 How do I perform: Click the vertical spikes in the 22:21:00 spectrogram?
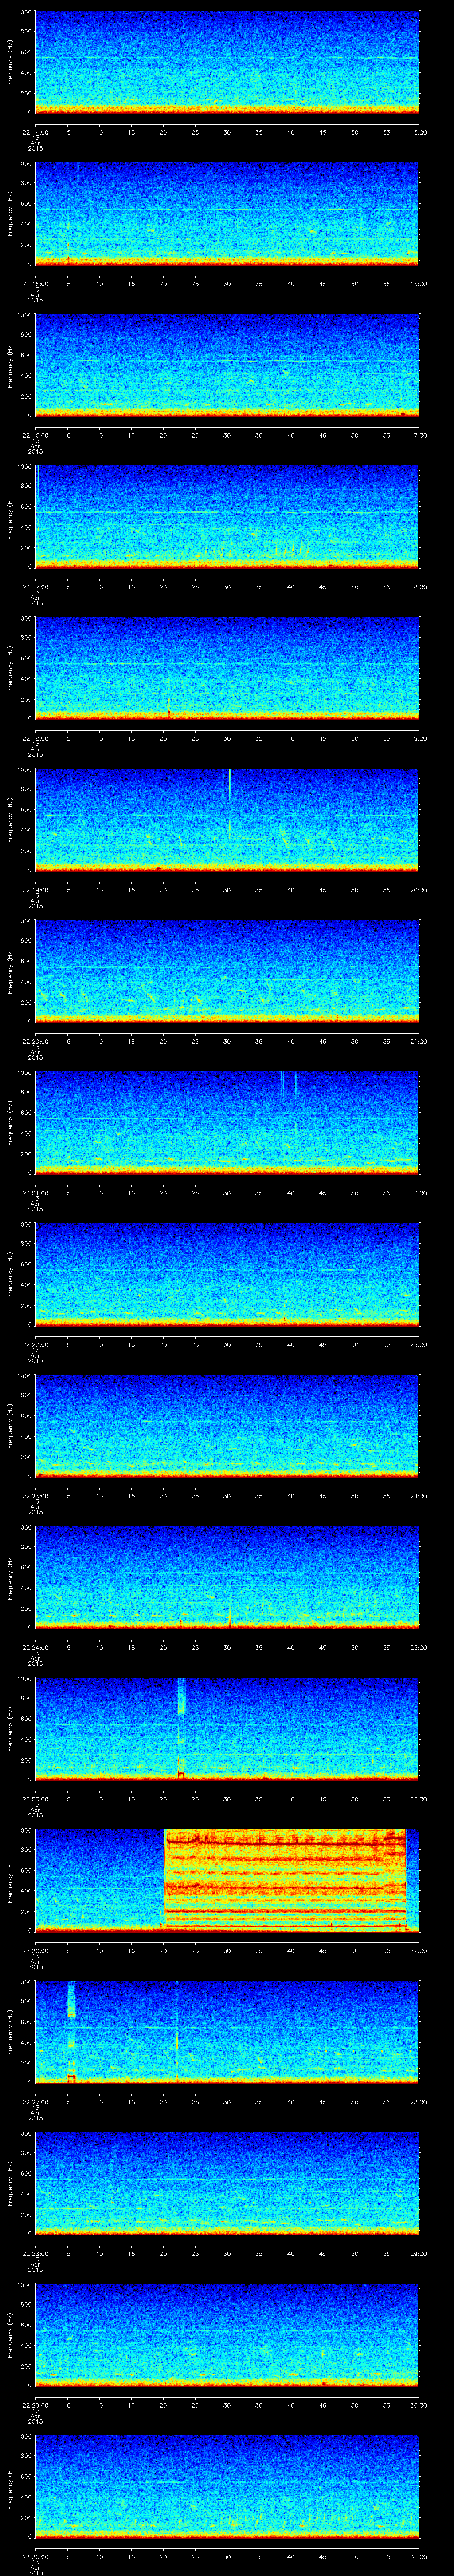coord(288,1086)
